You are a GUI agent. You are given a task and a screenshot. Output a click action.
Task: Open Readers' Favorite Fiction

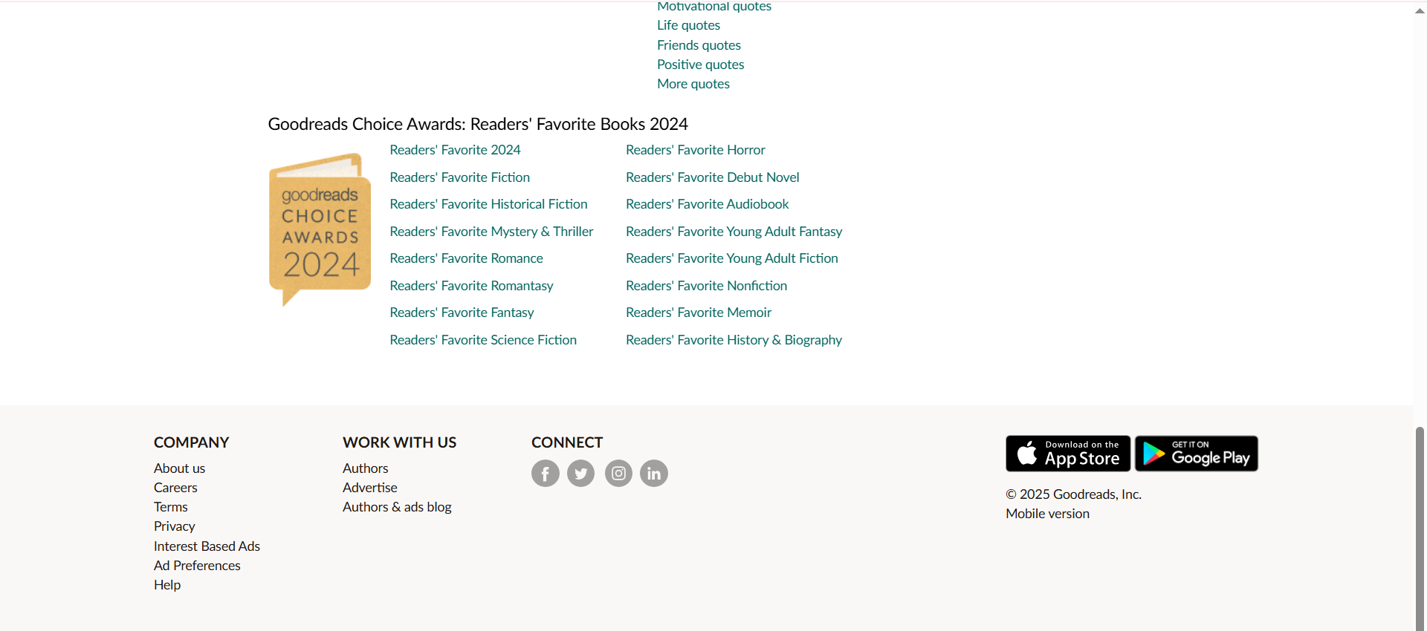click(459, 177)
